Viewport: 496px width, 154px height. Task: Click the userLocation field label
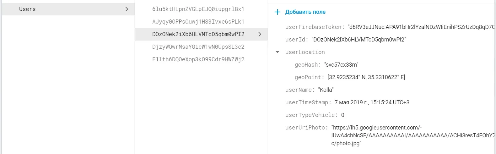(x=305, y=52)
